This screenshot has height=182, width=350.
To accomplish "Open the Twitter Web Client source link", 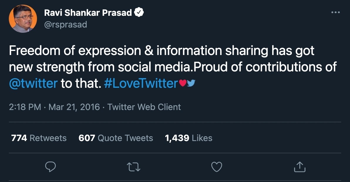I will pos(144,107).
